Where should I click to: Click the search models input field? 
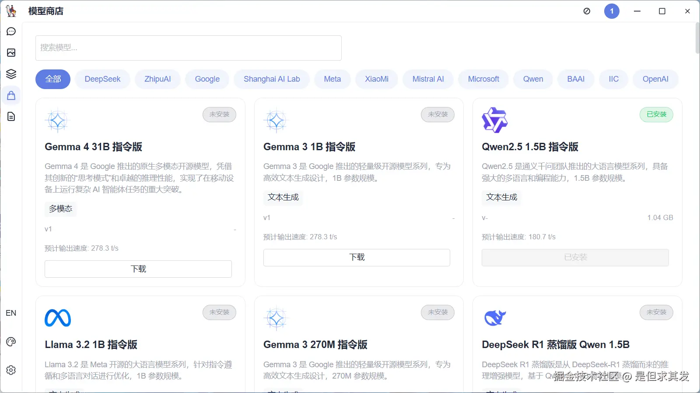pos(189,48)
